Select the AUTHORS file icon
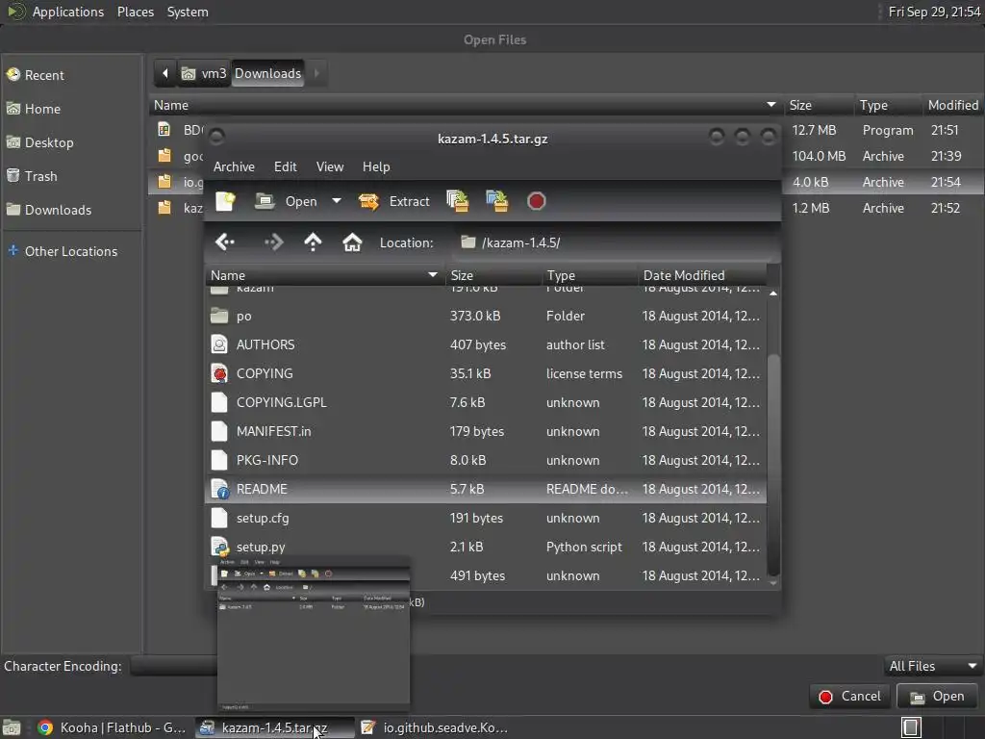The width and height of the screenshot is (985, 739). (219, 345)
